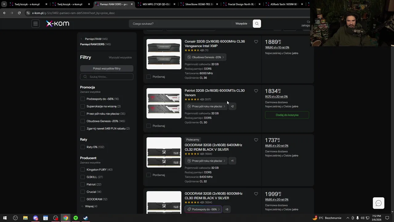Go back in the browser
Image resolution: width=394 pixels, height=222 pixels.
point(4,13)
